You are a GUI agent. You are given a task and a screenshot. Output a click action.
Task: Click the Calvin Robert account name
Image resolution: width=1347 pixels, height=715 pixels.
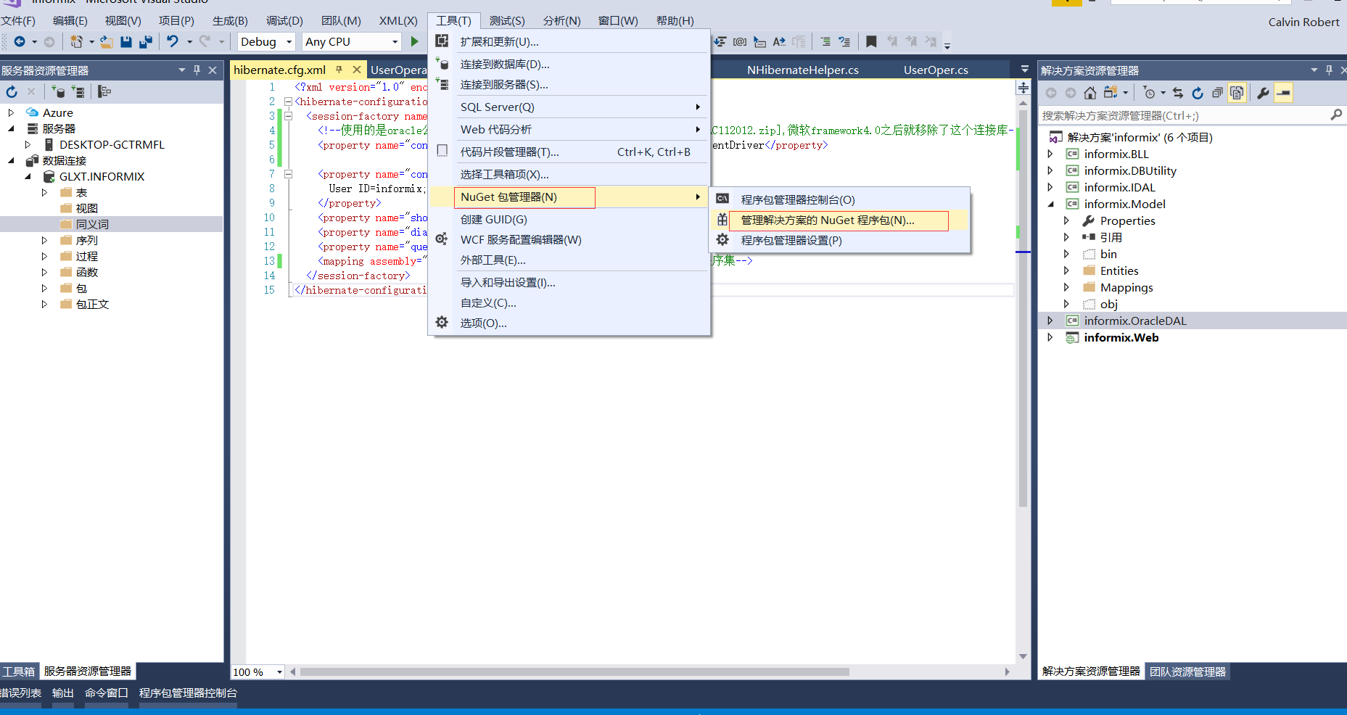pyautogui.click(x=1303, y=22)
